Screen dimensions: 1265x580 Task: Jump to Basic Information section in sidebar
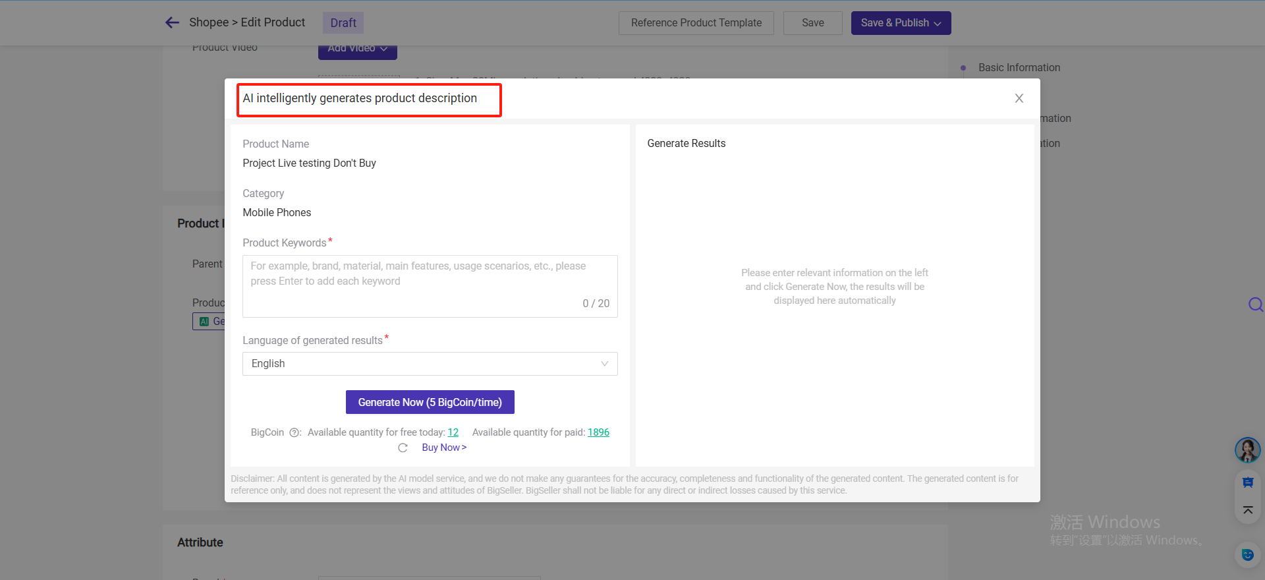(1019, 67)
